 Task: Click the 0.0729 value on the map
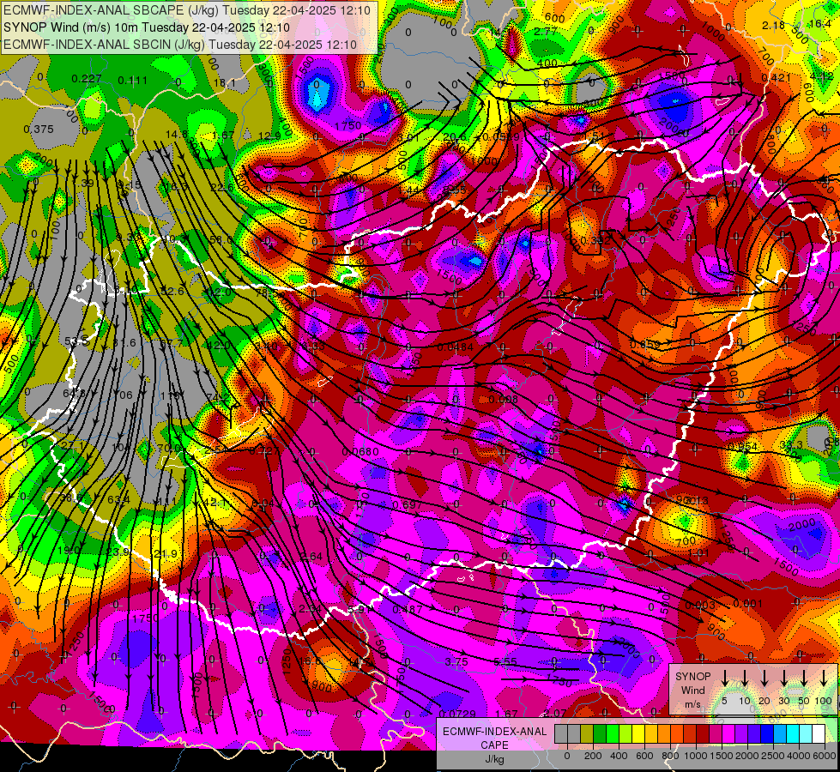(457, 714)
